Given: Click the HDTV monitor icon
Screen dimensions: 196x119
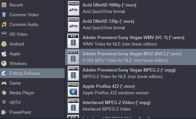Looking at the screenshot, I should pos(4,102).
